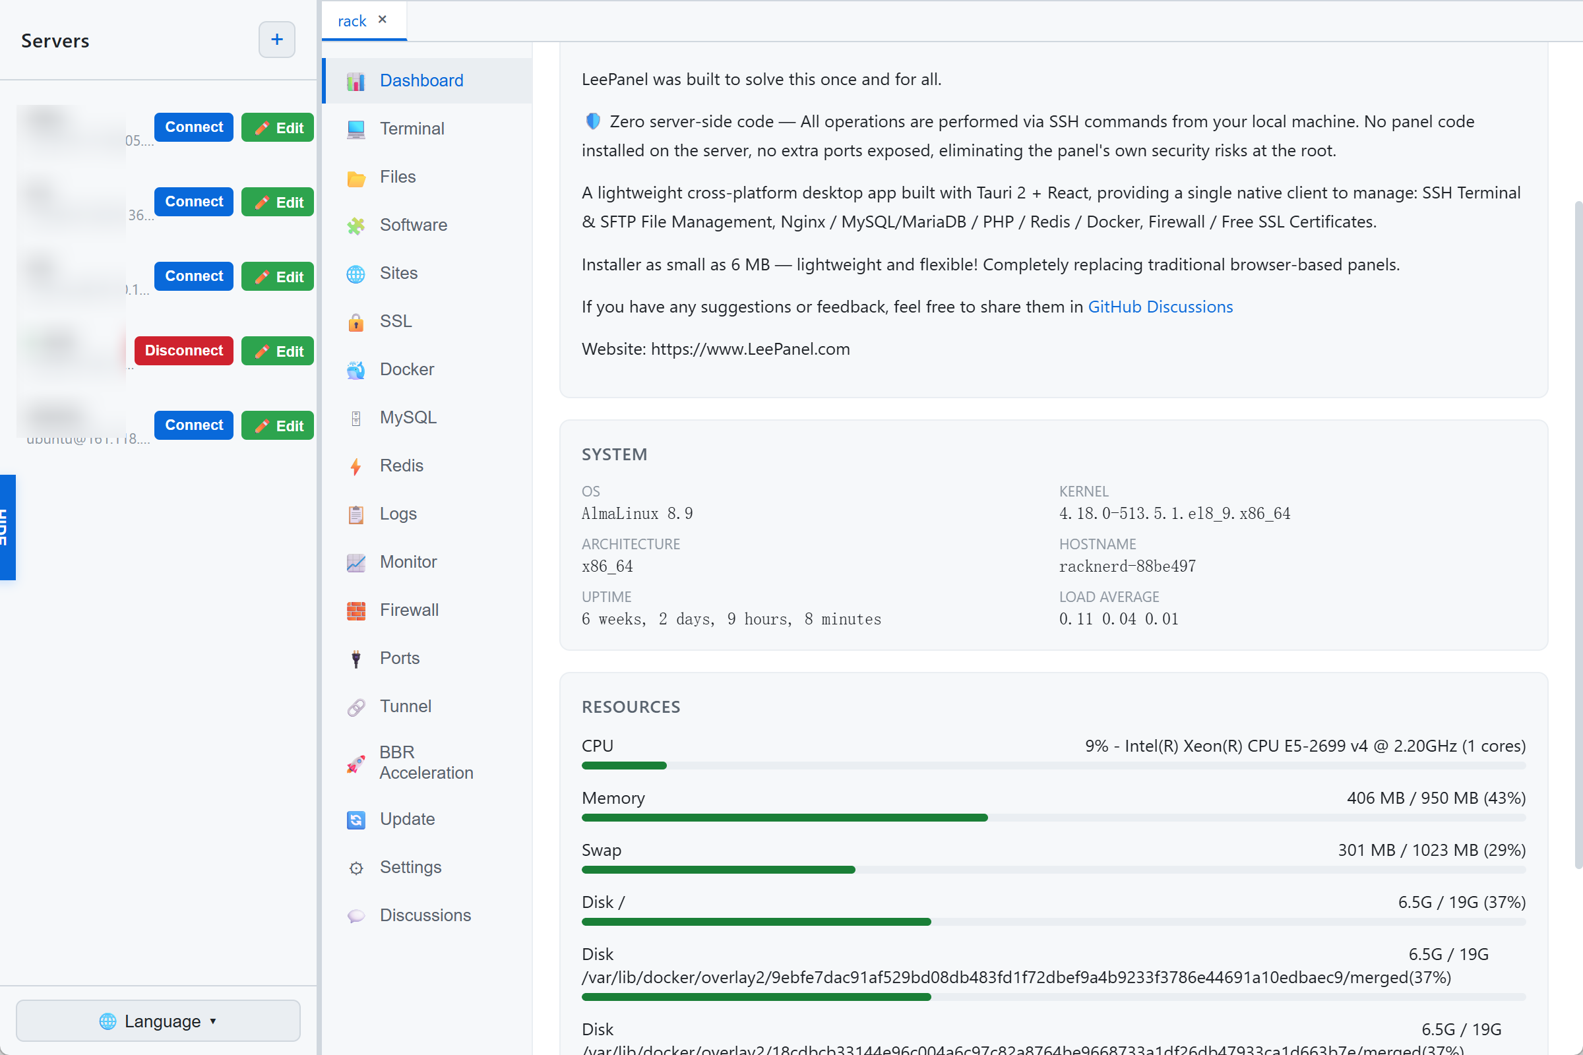Edit the server ending in 05…
The image size is (1583, 1055).
pos(277,127)
